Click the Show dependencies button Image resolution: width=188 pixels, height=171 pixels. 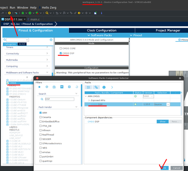[163, 121]
